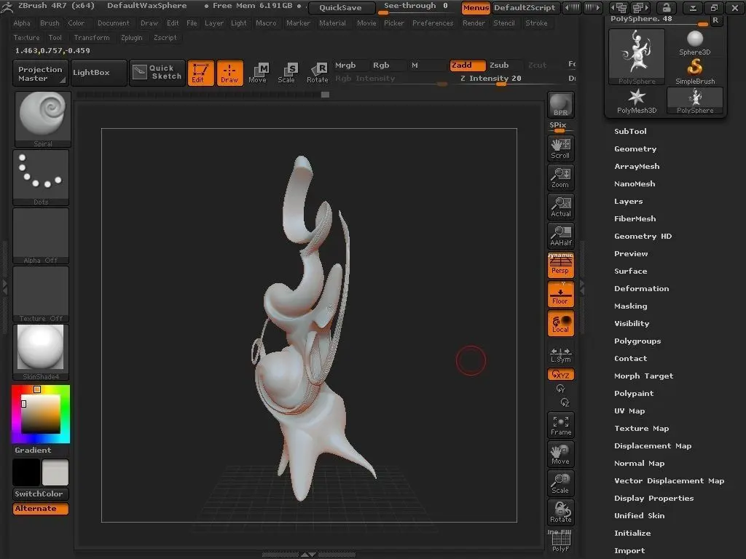Toggle Local symmetry mode

560,323
